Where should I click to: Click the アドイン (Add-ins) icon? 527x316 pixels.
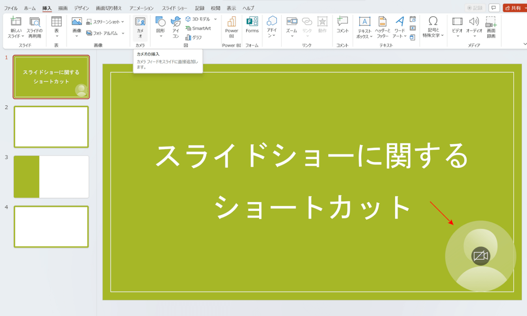click(272, 21)
